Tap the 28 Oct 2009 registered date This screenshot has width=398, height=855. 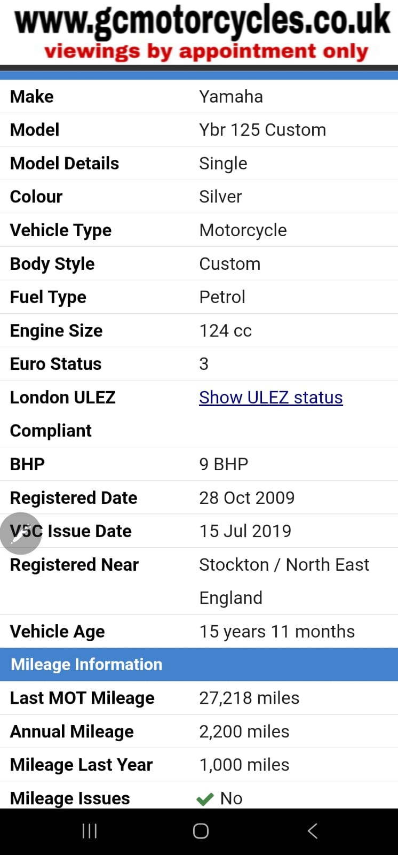[246, 498]
